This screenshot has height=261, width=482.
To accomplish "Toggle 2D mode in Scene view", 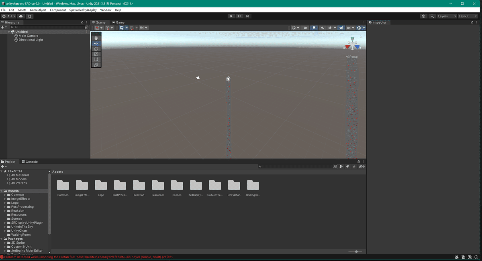I will (x=305, y=28).
